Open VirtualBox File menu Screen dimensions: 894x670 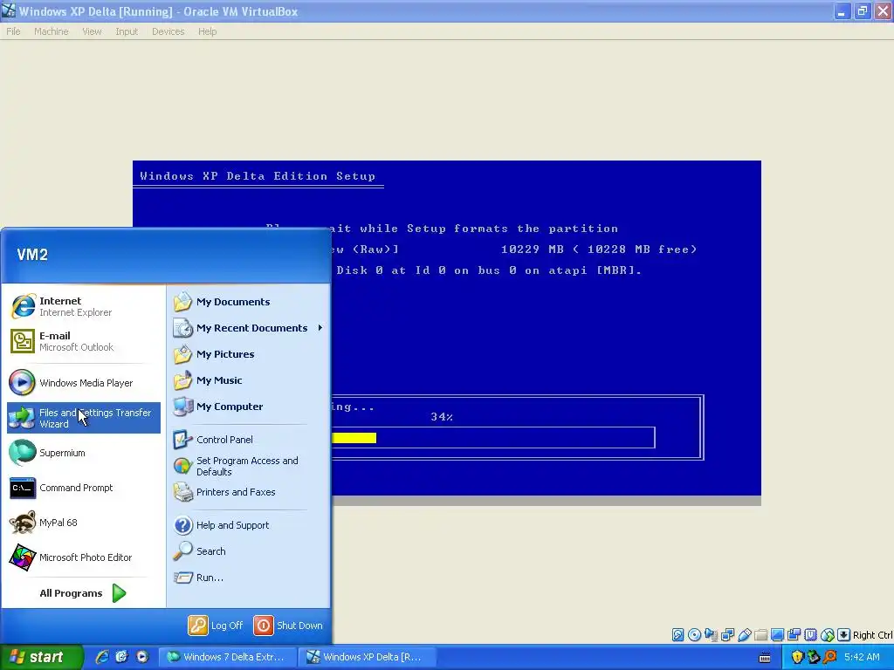coord(13,31)
